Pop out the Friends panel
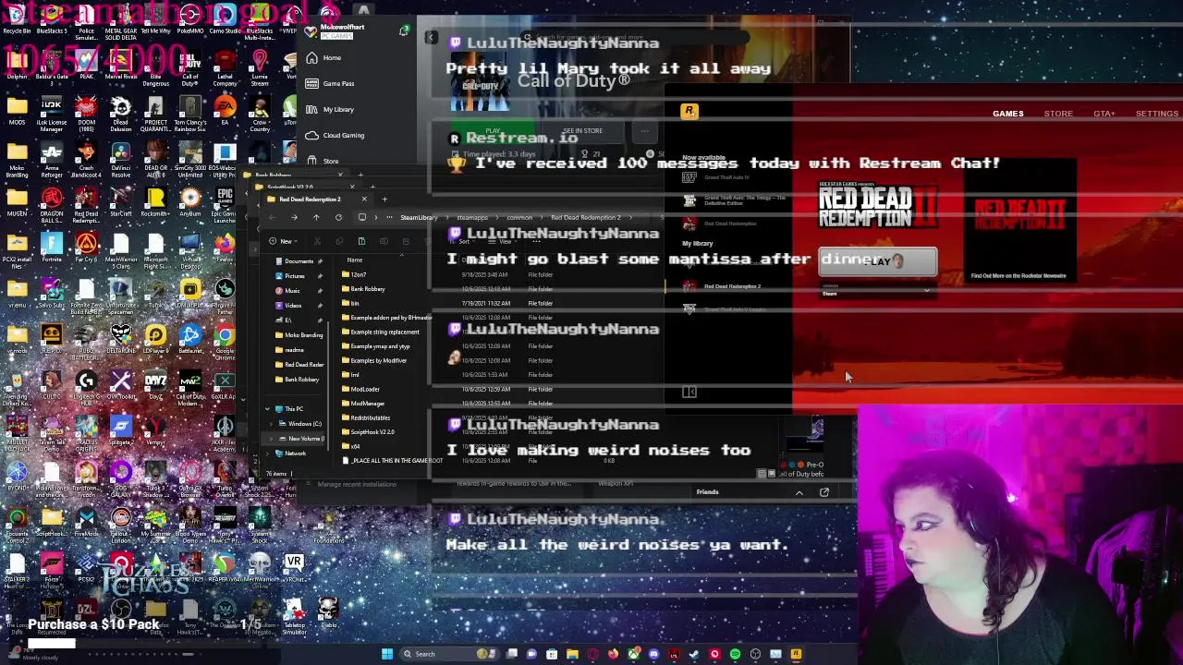Image resolution: width=1183 pixels, height=665 pixels. click(x=823, y=492)
